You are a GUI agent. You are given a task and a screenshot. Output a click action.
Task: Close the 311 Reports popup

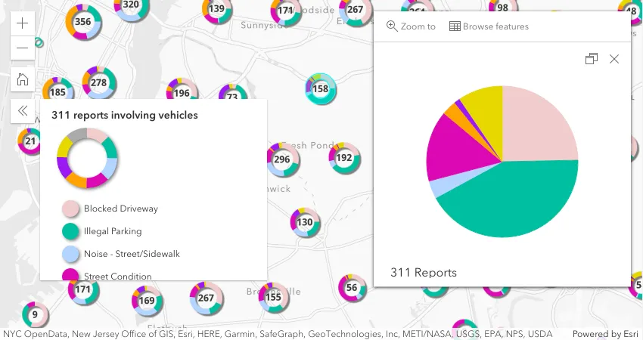[614, 59]
